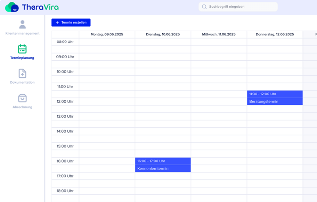
Task: Select the Donnerstag, 12.06.2025 column header
Action: coord(275,34)
